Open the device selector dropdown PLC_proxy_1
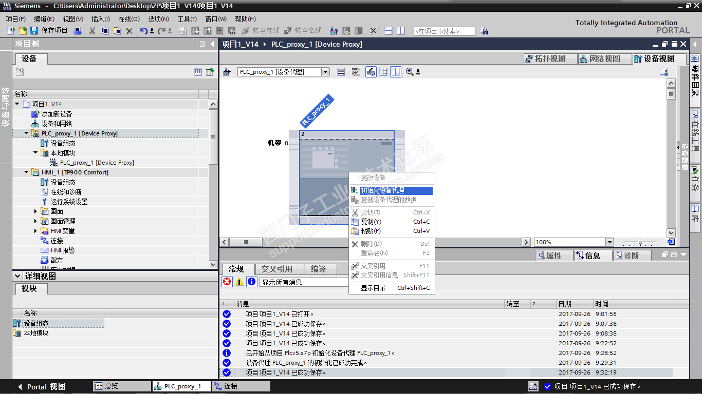Image resolution: width=702 pixels, height=394 pixels. [x=325, y=72]
